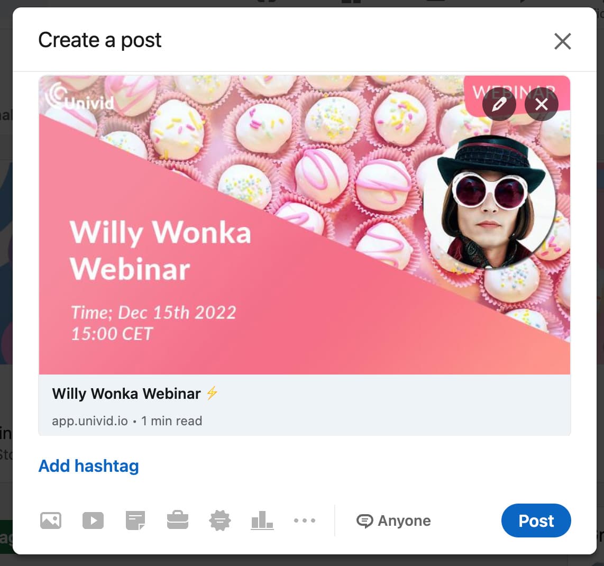Remove the link preview with its X button
Viewport: 604px width, 566px height.
coord(541,104)
